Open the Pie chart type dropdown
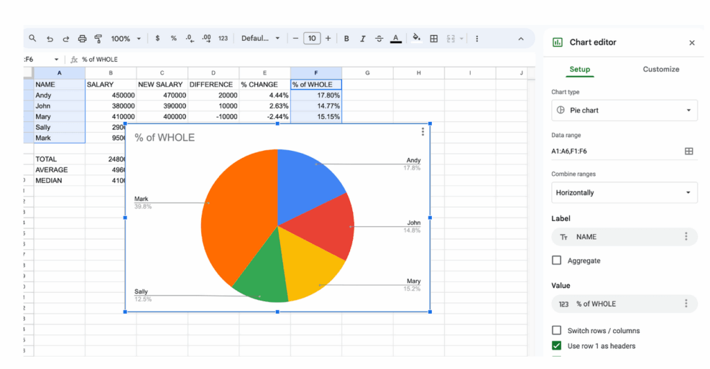Screen dimensions: 710x369 coord(624,110)
